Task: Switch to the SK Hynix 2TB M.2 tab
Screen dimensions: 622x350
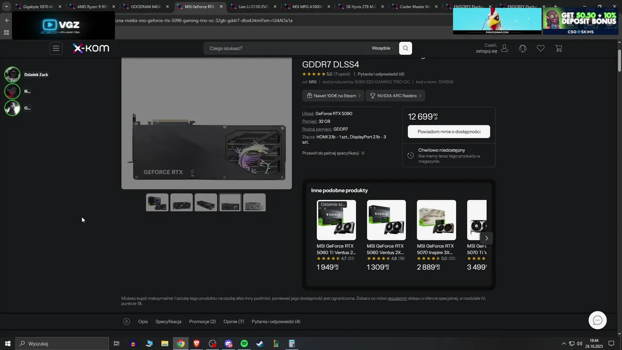Action: 361,7
